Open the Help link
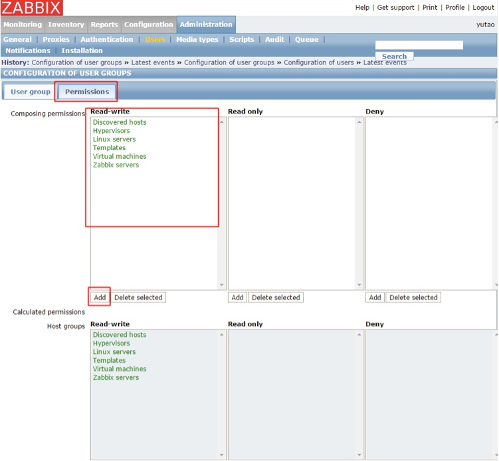Screen dimensions: 499x461 362,7
